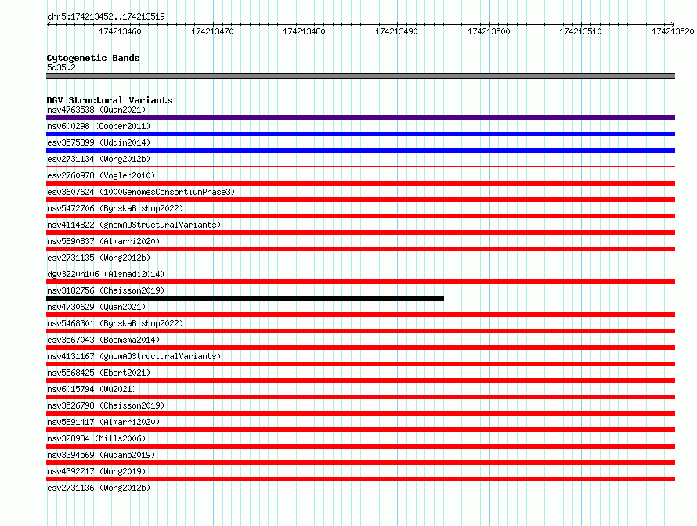Click ruler position 174213480

click(x=304, y=31)
